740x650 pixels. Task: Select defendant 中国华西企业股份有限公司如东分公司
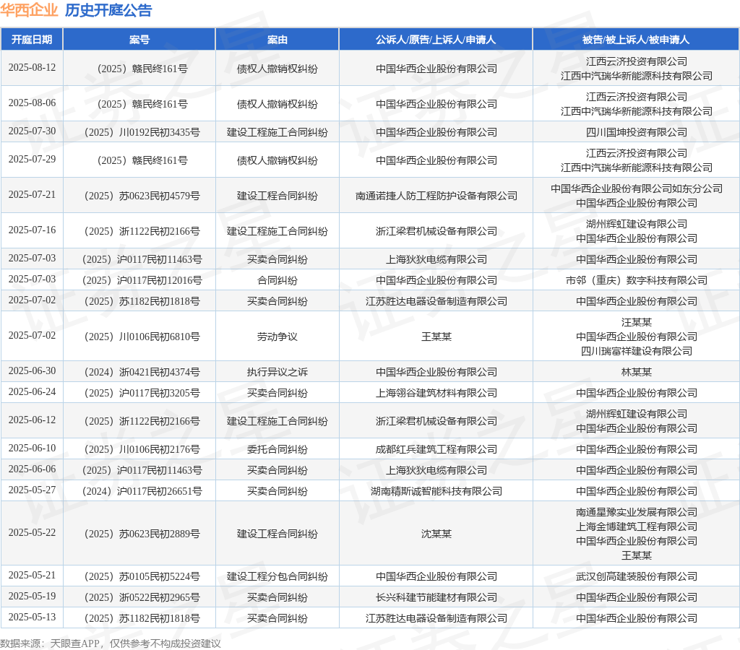[636, 188]
